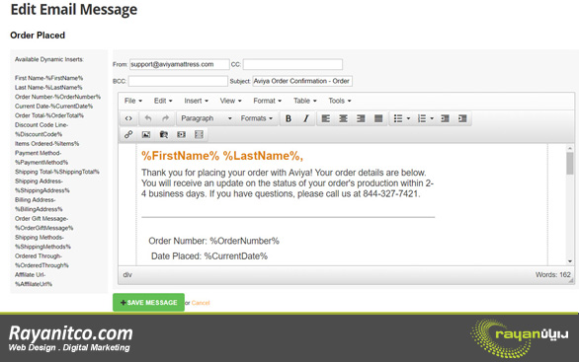Center align the text
This screenshot has height=362, width=579.
coord(344,118)
